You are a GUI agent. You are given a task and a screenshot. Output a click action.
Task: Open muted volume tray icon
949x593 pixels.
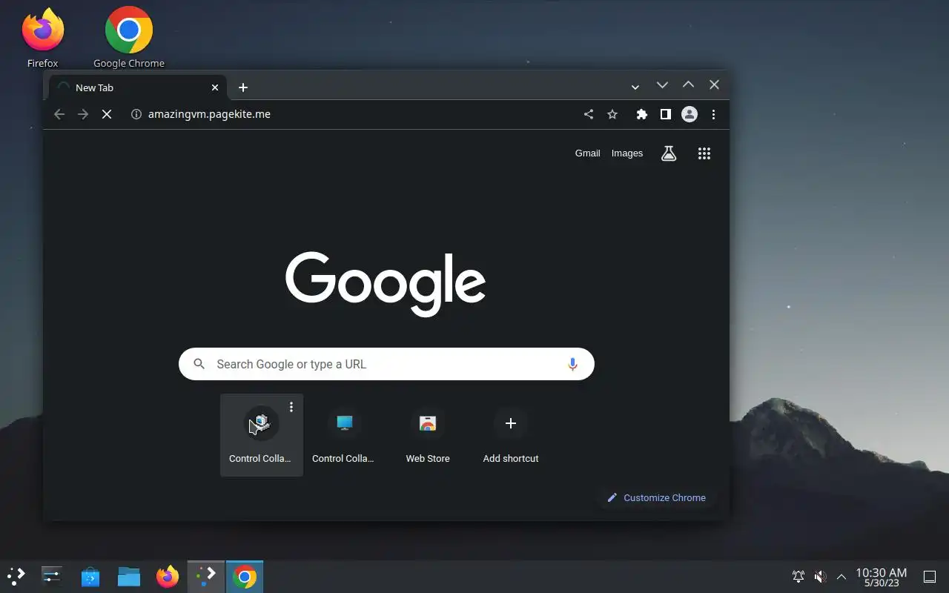820,576
